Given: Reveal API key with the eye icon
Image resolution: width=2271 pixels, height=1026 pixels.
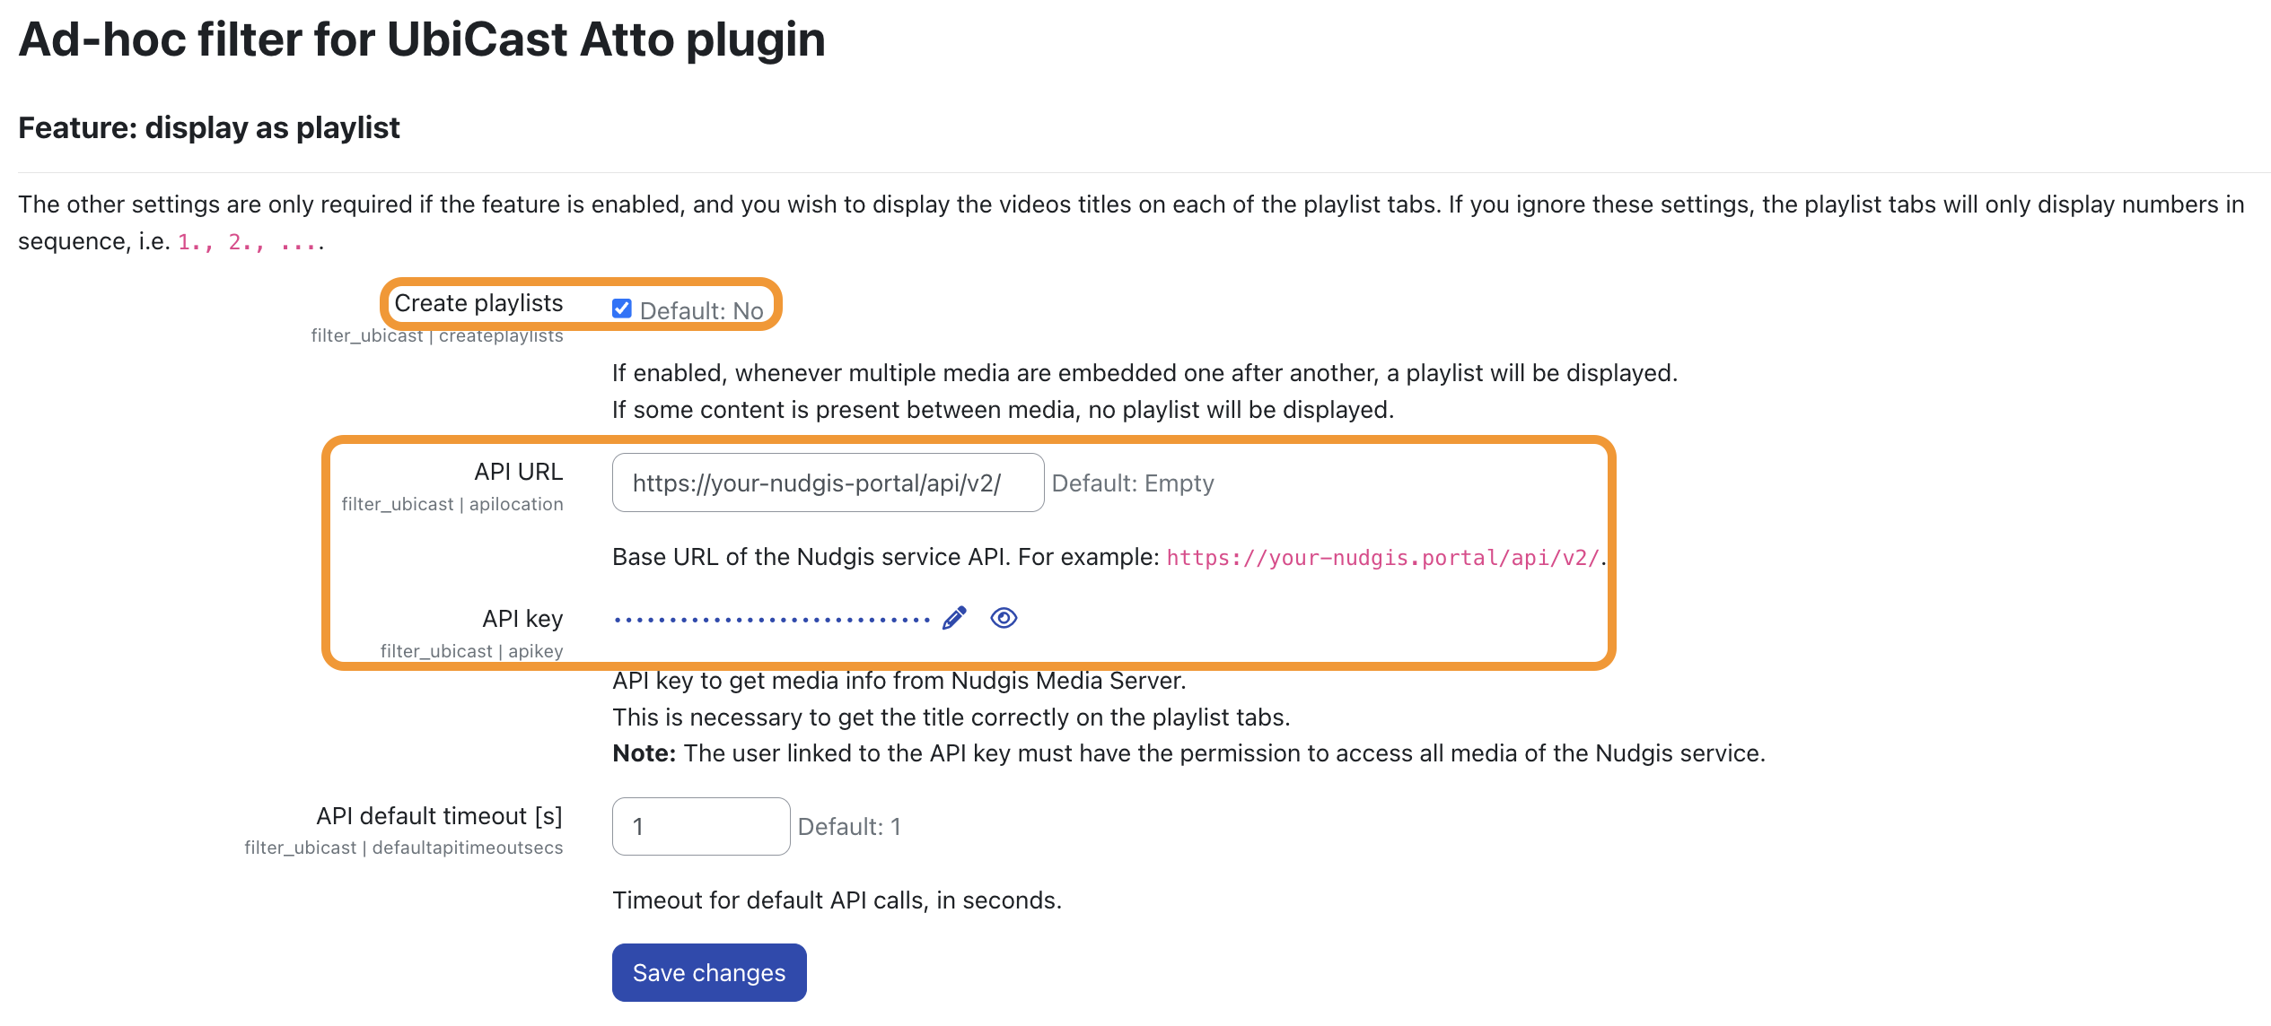Looking at the screenshot, I should point(1004,618).
